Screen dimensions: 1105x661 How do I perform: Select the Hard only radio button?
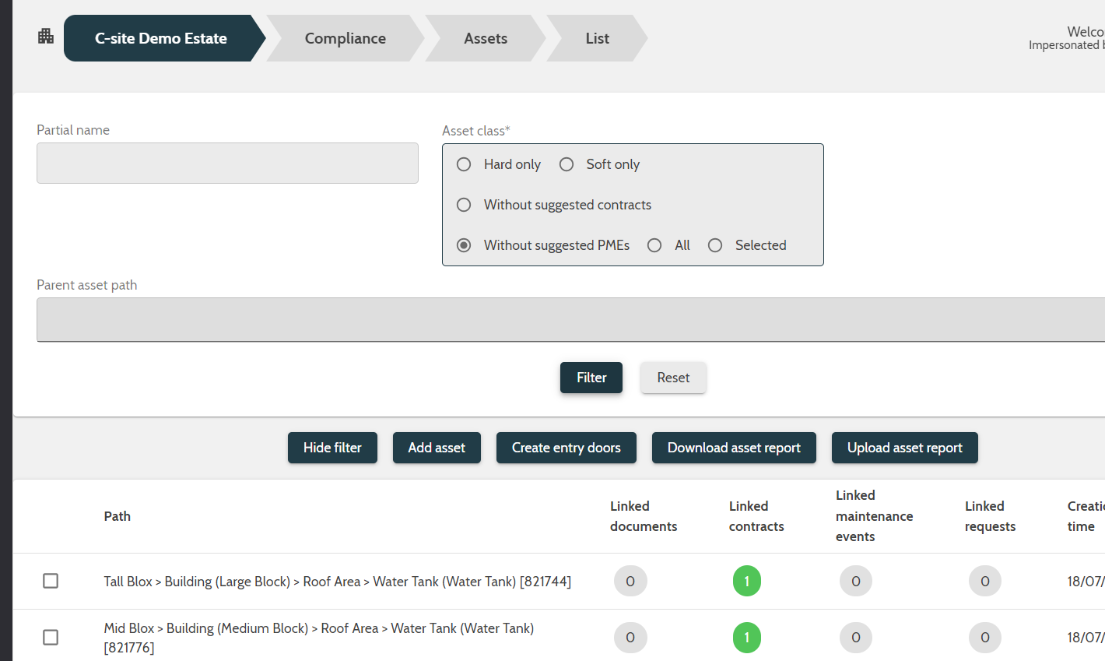[x=464, y=164]
